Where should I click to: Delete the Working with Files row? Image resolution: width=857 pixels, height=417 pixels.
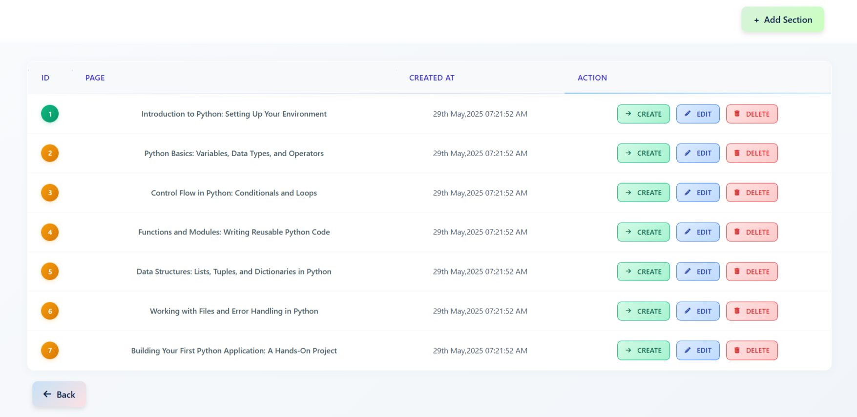pyautogui.click(x=752, y=311)
